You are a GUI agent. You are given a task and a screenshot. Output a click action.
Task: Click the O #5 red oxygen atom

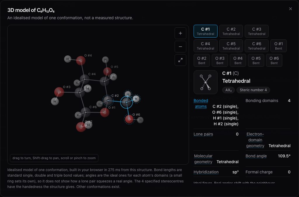(x=107, y=72)
